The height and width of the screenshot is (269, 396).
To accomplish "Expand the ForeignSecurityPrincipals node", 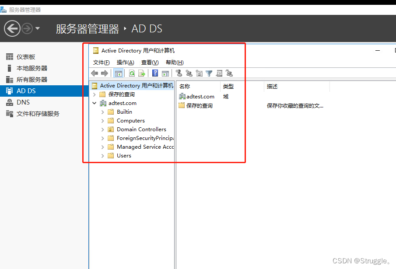I will [103, 138].
